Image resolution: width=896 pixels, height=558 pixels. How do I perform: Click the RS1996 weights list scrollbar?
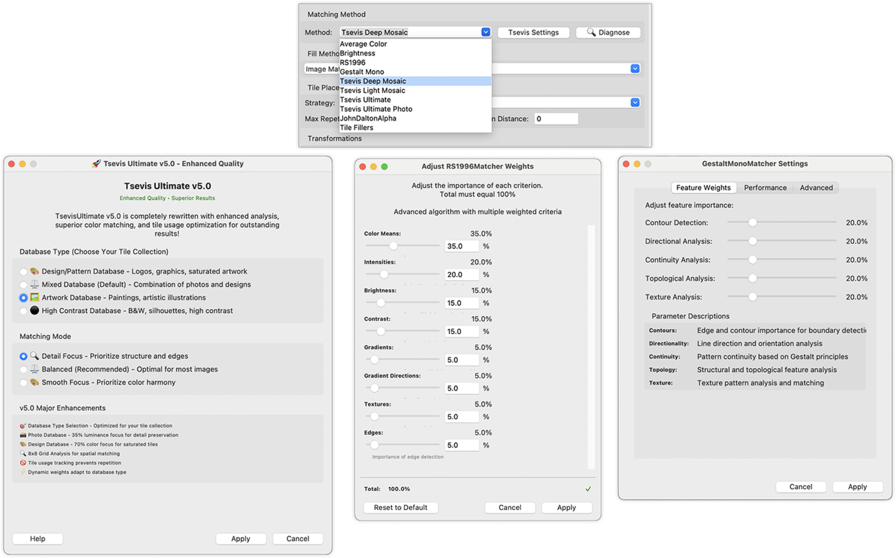click(591, 347)
